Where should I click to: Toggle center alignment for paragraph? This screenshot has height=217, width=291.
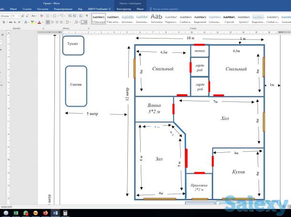(x=53, y=22)
